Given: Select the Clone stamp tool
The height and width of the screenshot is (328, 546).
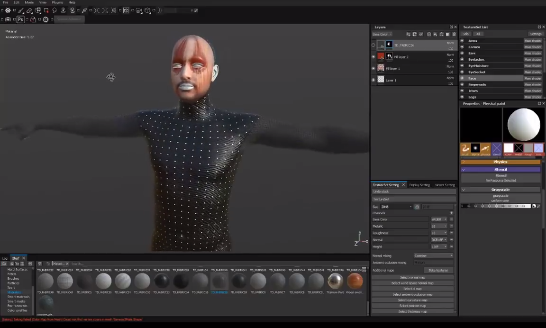Looking at the screenshot, I should coord(63,10).
